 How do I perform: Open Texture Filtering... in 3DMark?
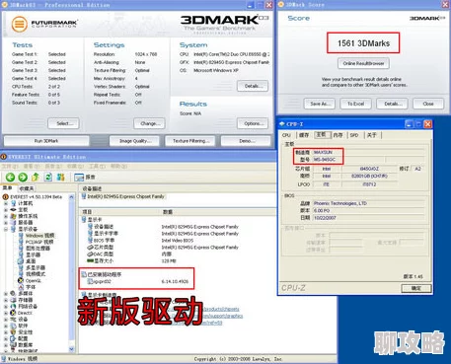click(x=190, y=141)
